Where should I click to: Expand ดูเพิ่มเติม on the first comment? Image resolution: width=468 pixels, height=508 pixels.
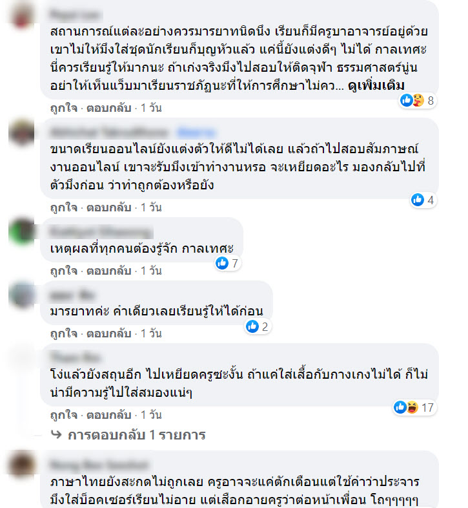376,86
